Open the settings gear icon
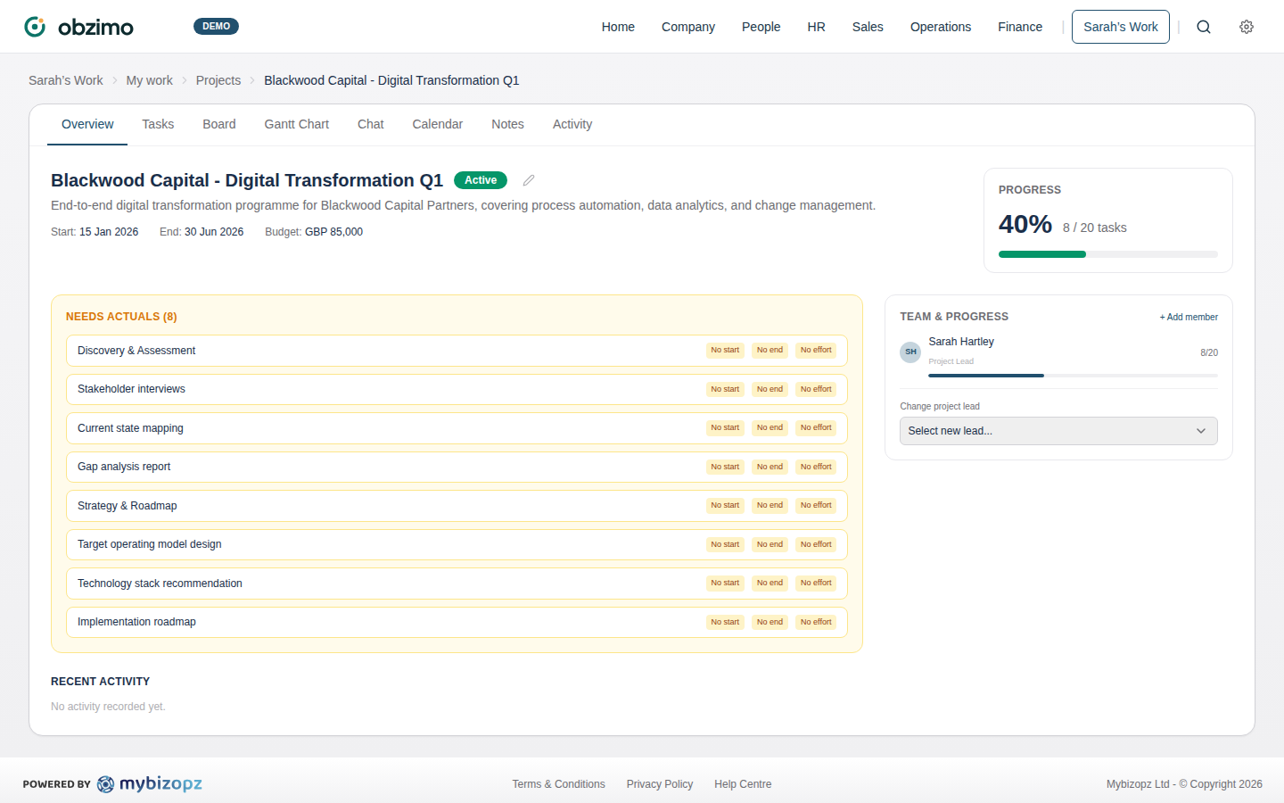This screenshot has width=1284, height=803. pos(1247,27)
